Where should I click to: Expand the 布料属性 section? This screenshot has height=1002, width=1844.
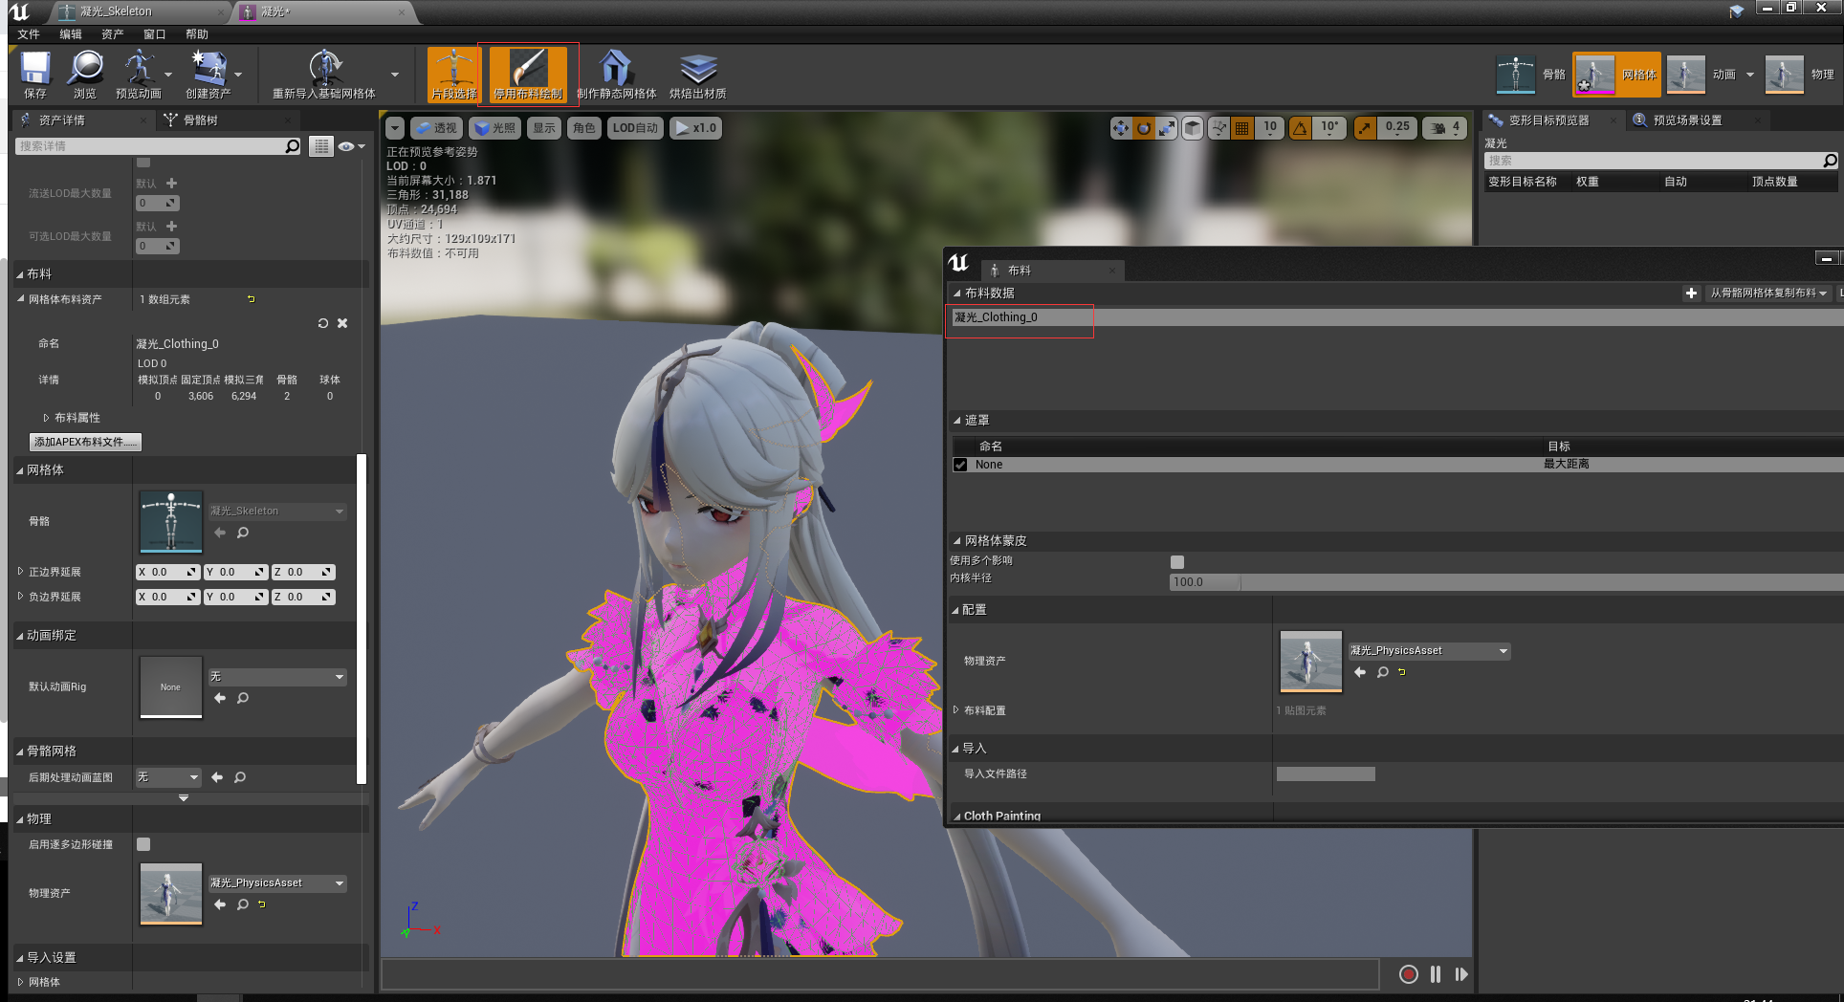point(46,418)
